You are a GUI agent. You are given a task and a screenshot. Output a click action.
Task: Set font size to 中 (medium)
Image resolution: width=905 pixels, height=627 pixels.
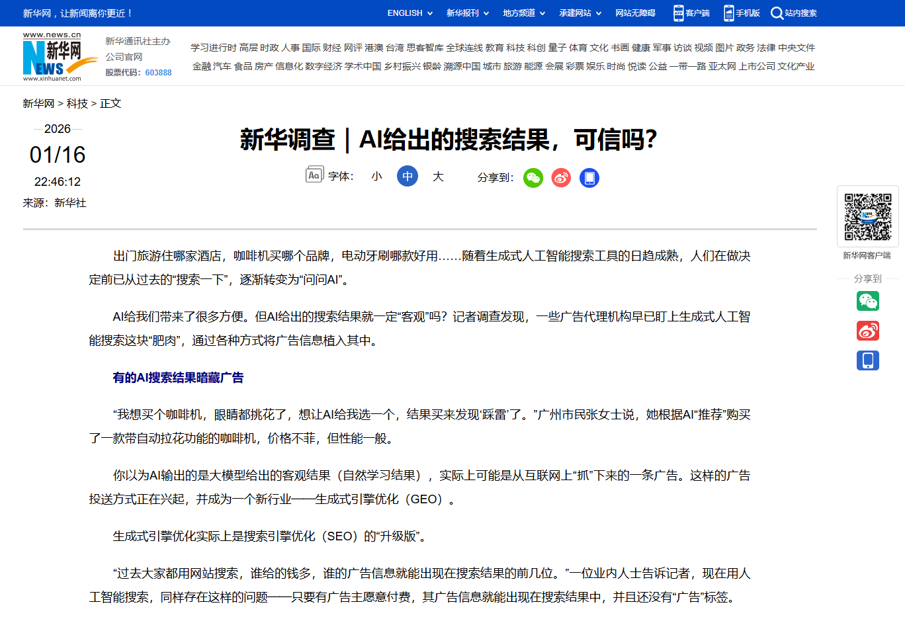point(408,177)
